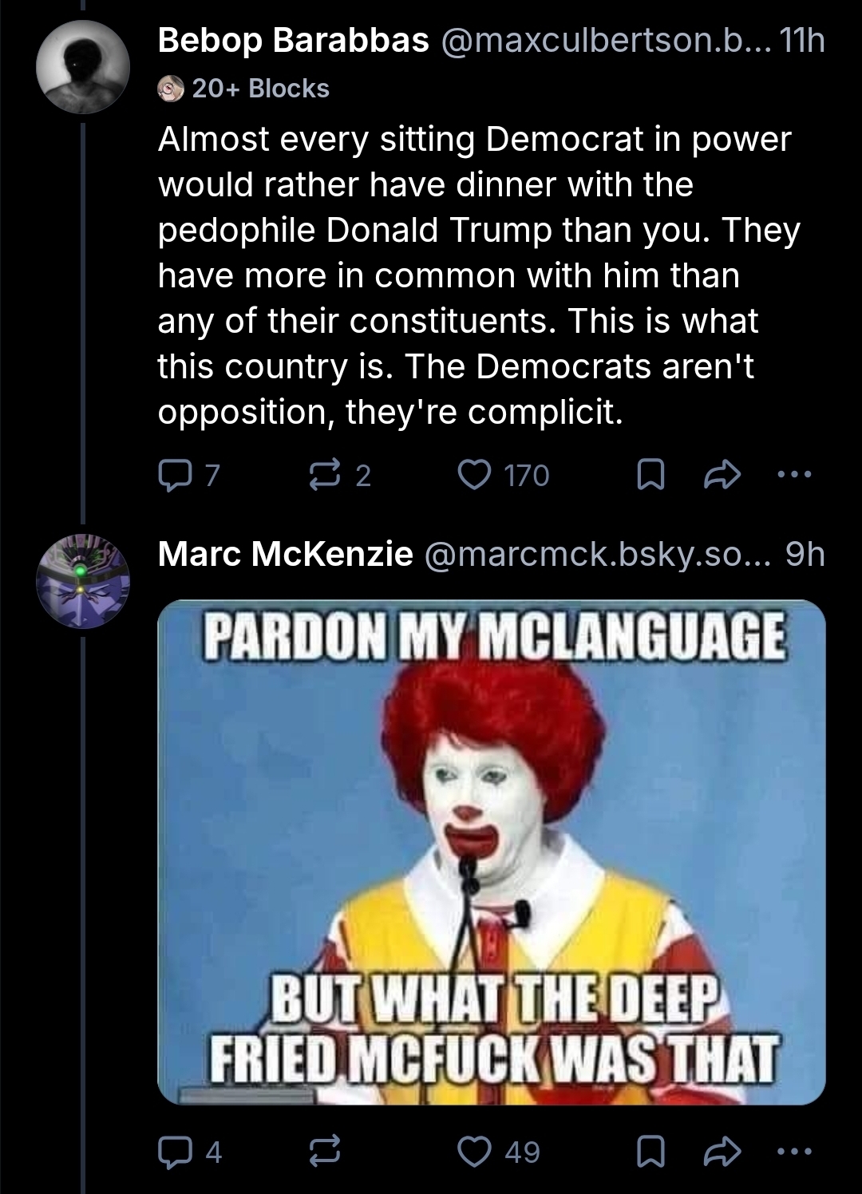Open more options for Marc McKenzie's post
The height and width of the screenshot is (1194, 862).
pyautogui.click(x=794, y=1151)
